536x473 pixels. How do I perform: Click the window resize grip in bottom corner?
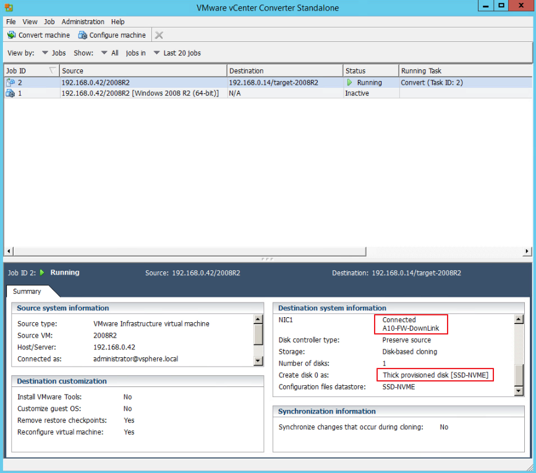click(530, 467)
